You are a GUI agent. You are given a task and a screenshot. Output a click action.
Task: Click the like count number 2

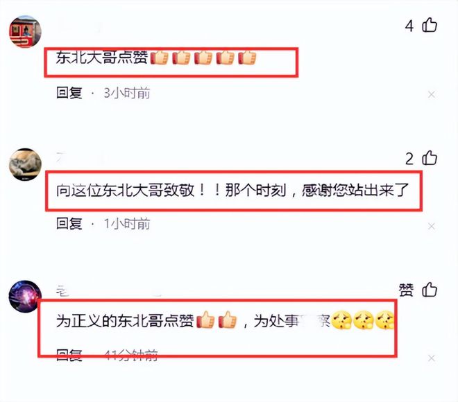409,159
